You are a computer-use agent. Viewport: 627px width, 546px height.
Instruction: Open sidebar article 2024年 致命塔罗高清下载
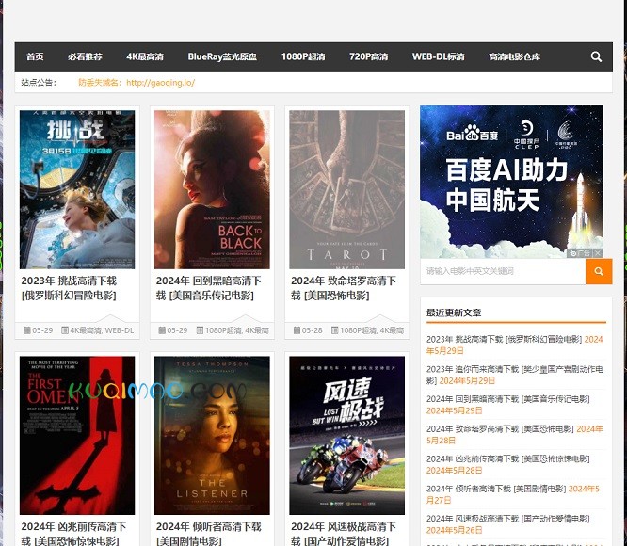500,429
